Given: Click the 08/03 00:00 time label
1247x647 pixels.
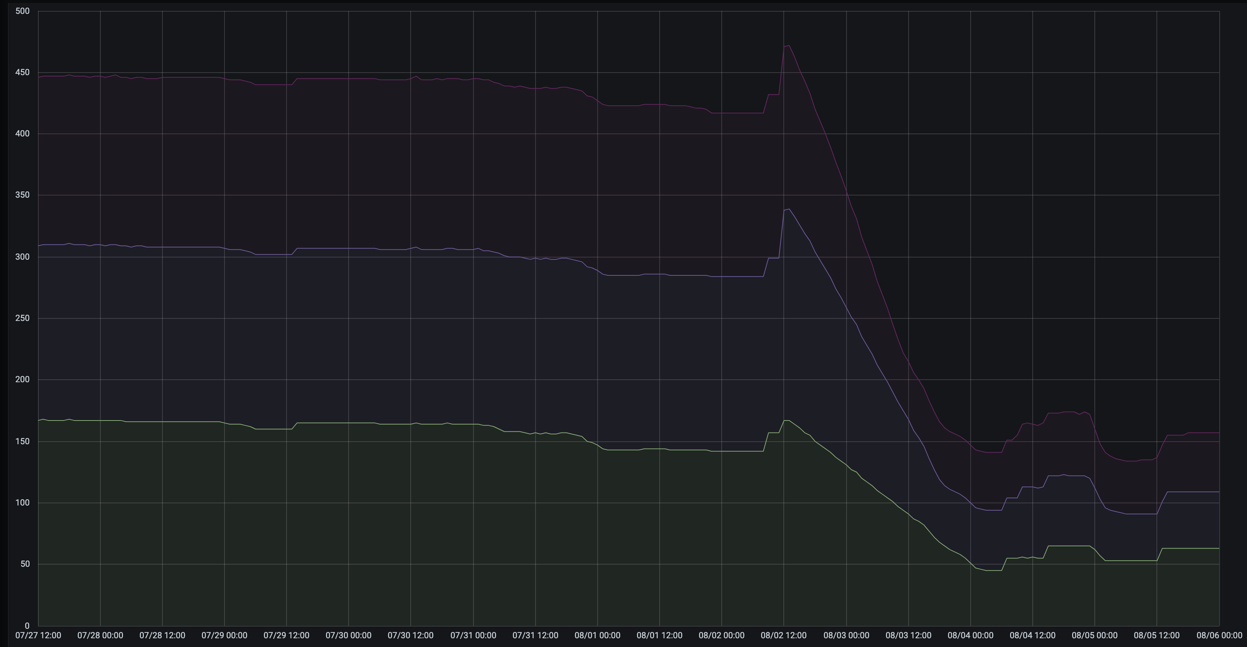Looking at the screenshot, I should click(846, 635).
